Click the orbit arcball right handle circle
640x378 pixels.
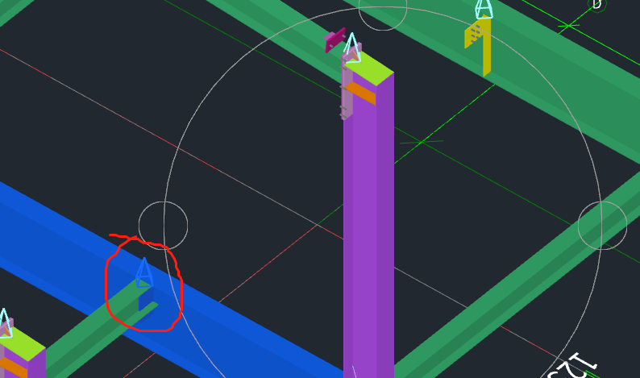coord(602,226)
